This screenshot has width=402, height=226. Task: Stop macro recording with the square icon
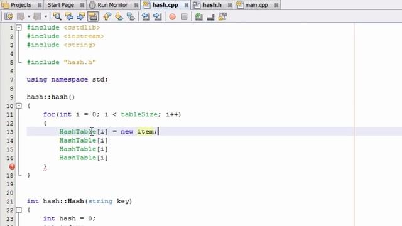coord(184,17)
